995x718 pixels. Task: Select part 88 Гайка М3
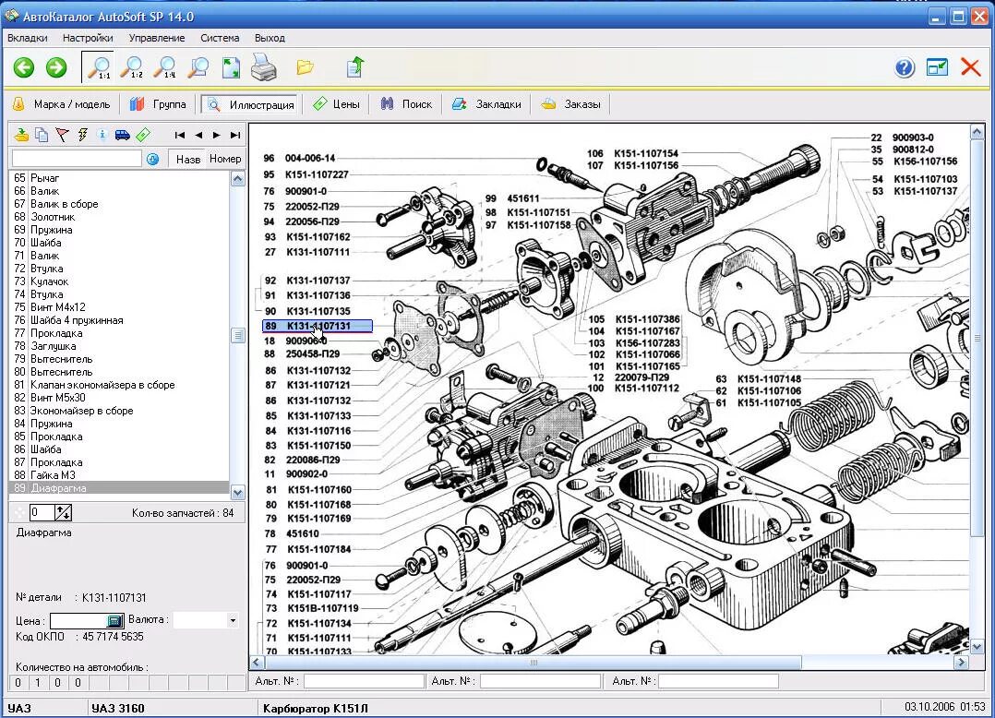(x=119, y=475)
